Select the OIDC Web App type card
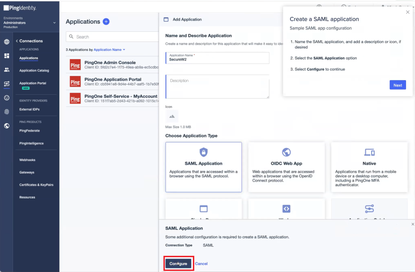Viewport: 415px width, 272px height. [287, 167]
